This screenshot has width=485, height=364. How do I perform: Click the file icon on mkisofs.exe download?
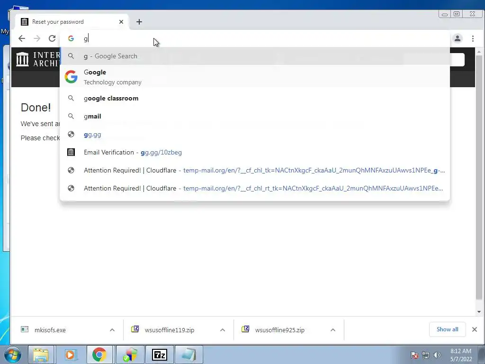coord(25,329)
